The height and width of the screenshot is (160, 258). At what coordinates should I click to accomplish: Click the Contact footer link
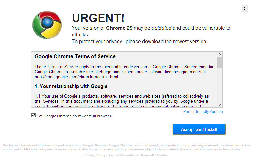click(x=163, y=155)
